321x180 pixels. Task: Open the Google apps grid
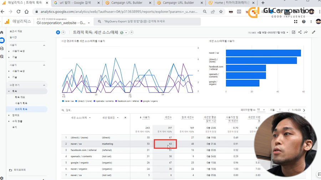point(296,21)
